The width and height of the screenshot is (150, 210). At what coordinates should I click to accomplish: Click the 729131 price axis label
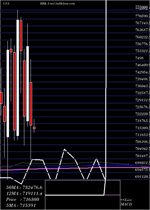(142, 100)
